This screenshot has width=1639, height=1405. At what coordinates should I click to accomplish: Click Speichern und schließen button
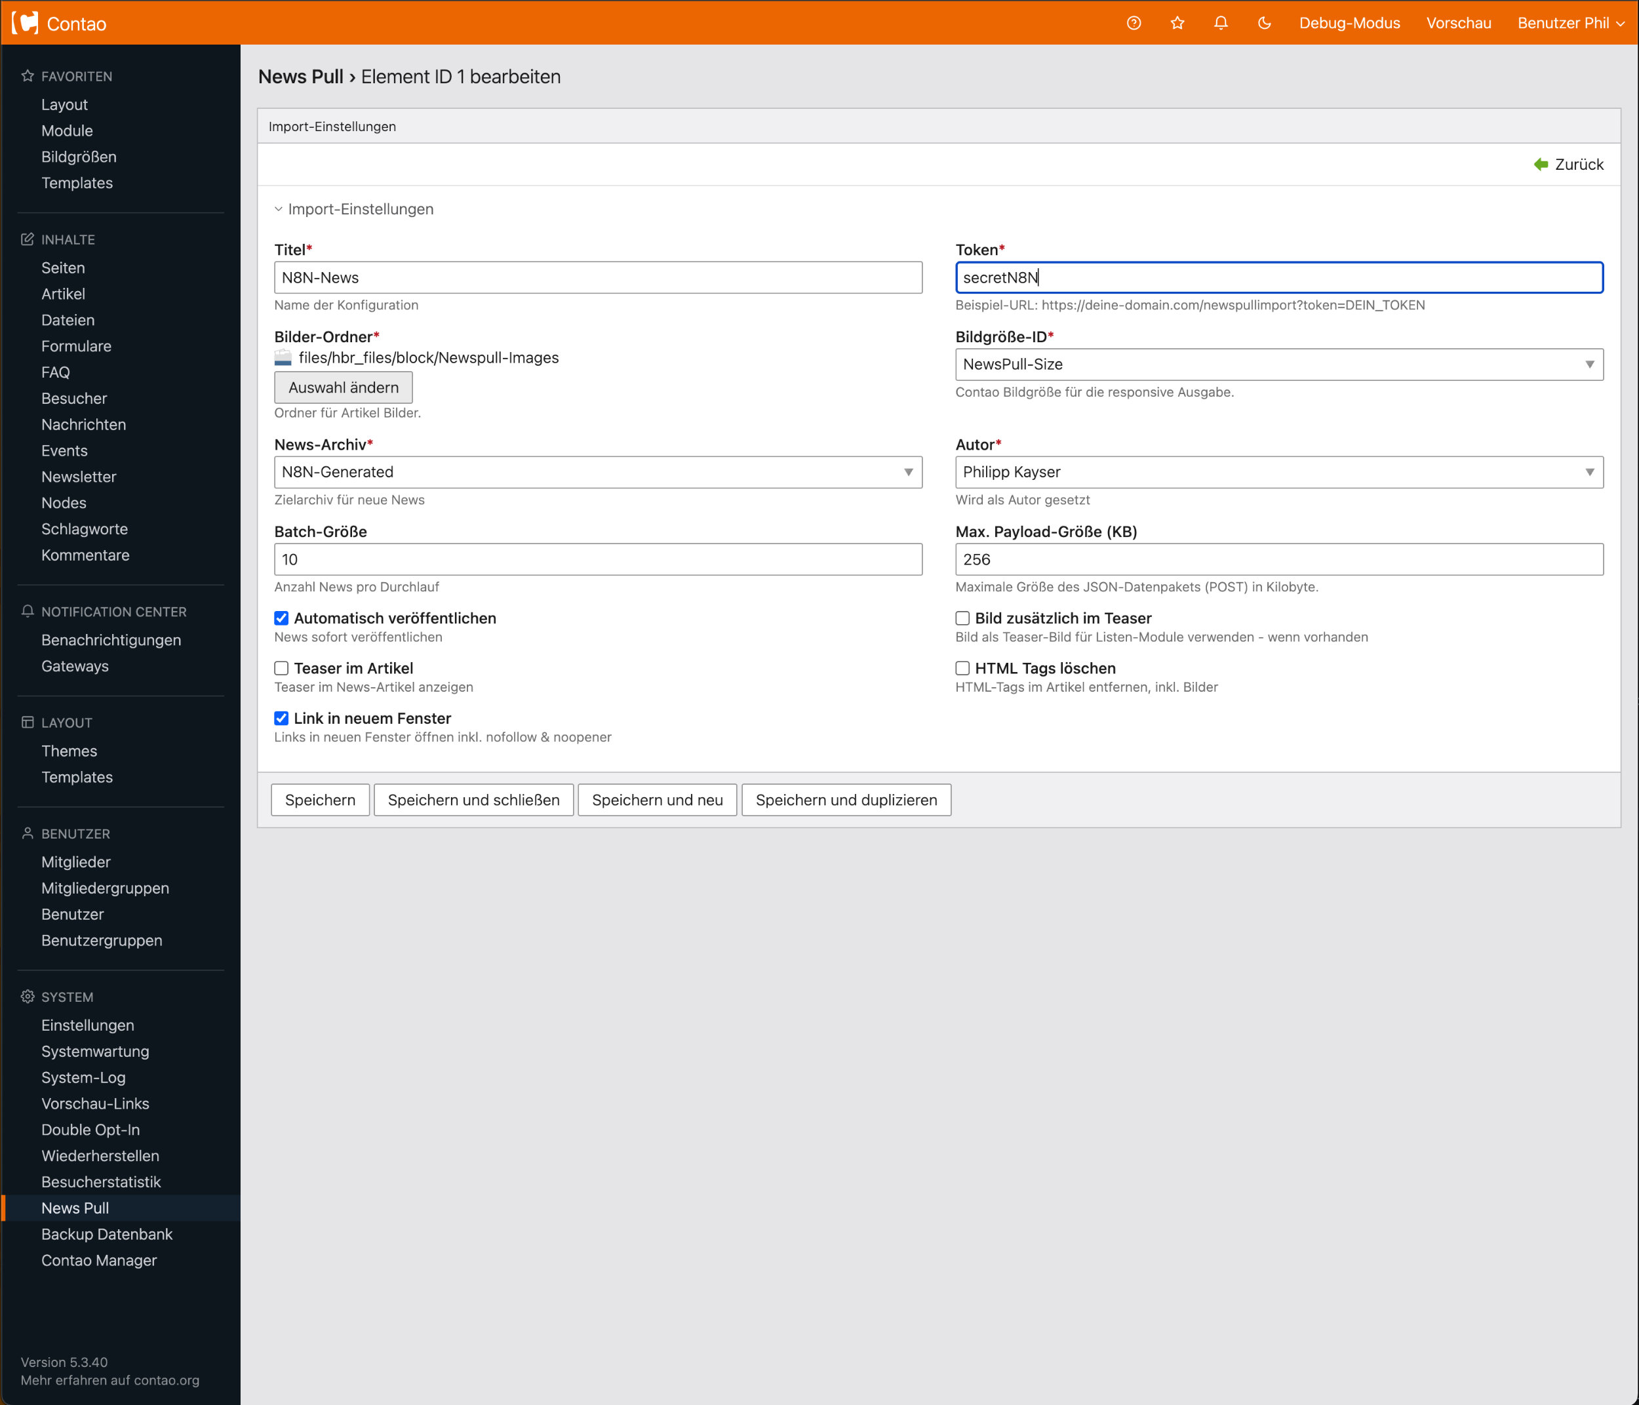pyautogui.click(x=473, y=800)
